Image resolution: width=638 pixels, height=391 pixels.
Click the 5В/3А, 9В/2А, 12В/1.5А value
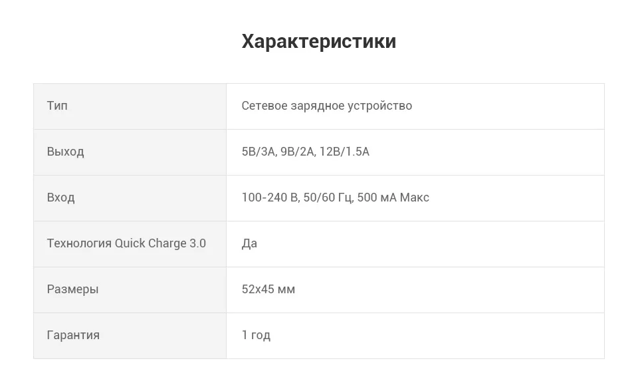click(306, 152)
